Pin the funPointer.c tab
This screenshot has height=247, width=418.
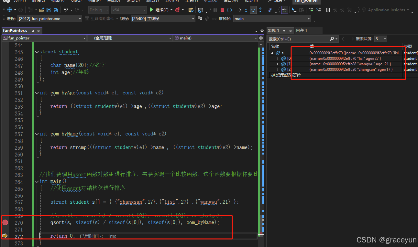pyautogui.click(x=32, y=31)
